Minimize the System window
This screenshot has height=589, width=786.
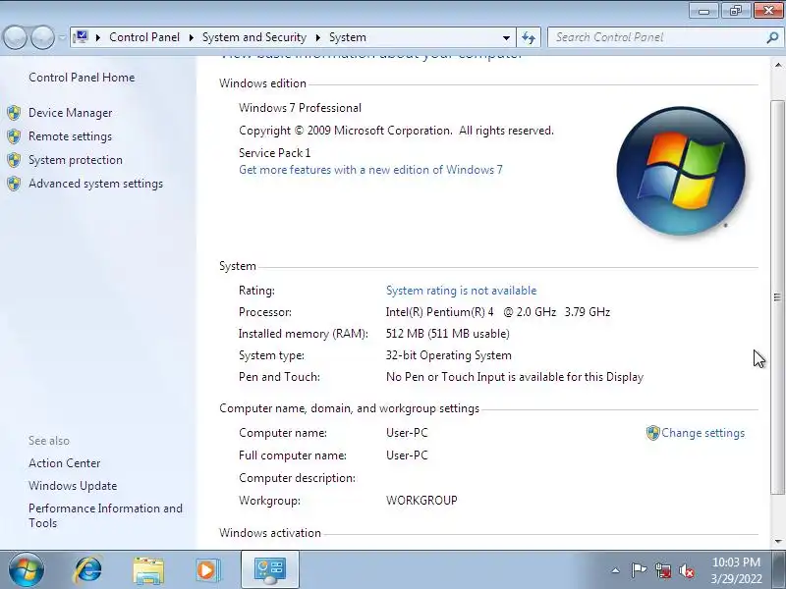703,11
